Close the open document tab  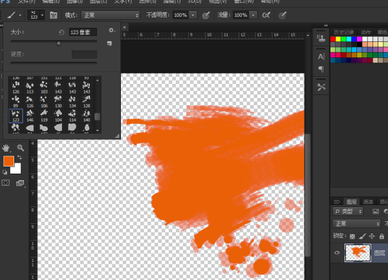pos(124,27)
